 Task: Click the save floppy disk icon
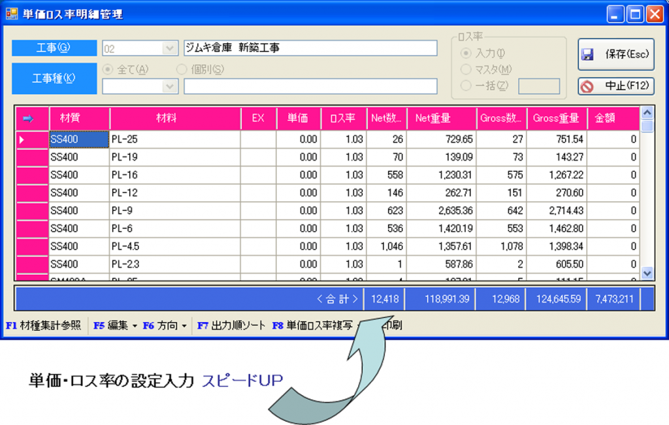(588, 54)
